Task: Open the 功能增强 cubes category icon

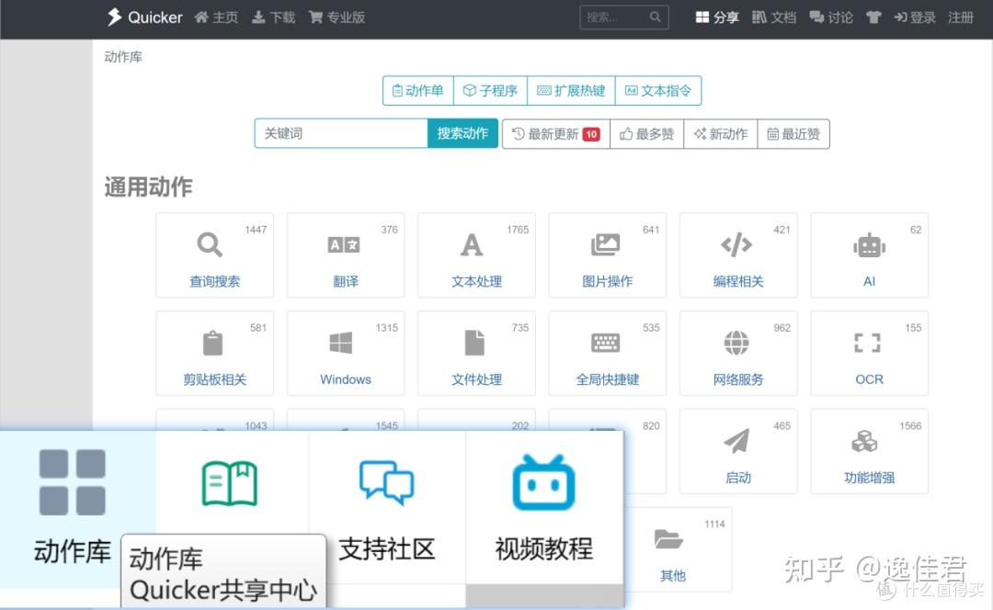Action: (864, 440)
